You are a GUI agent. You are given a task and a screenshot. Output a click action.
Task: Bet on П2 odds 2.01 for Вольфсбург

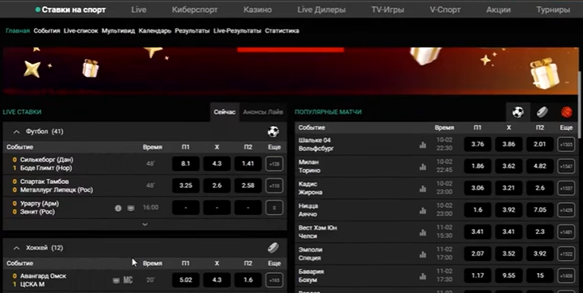click(540, 144)
